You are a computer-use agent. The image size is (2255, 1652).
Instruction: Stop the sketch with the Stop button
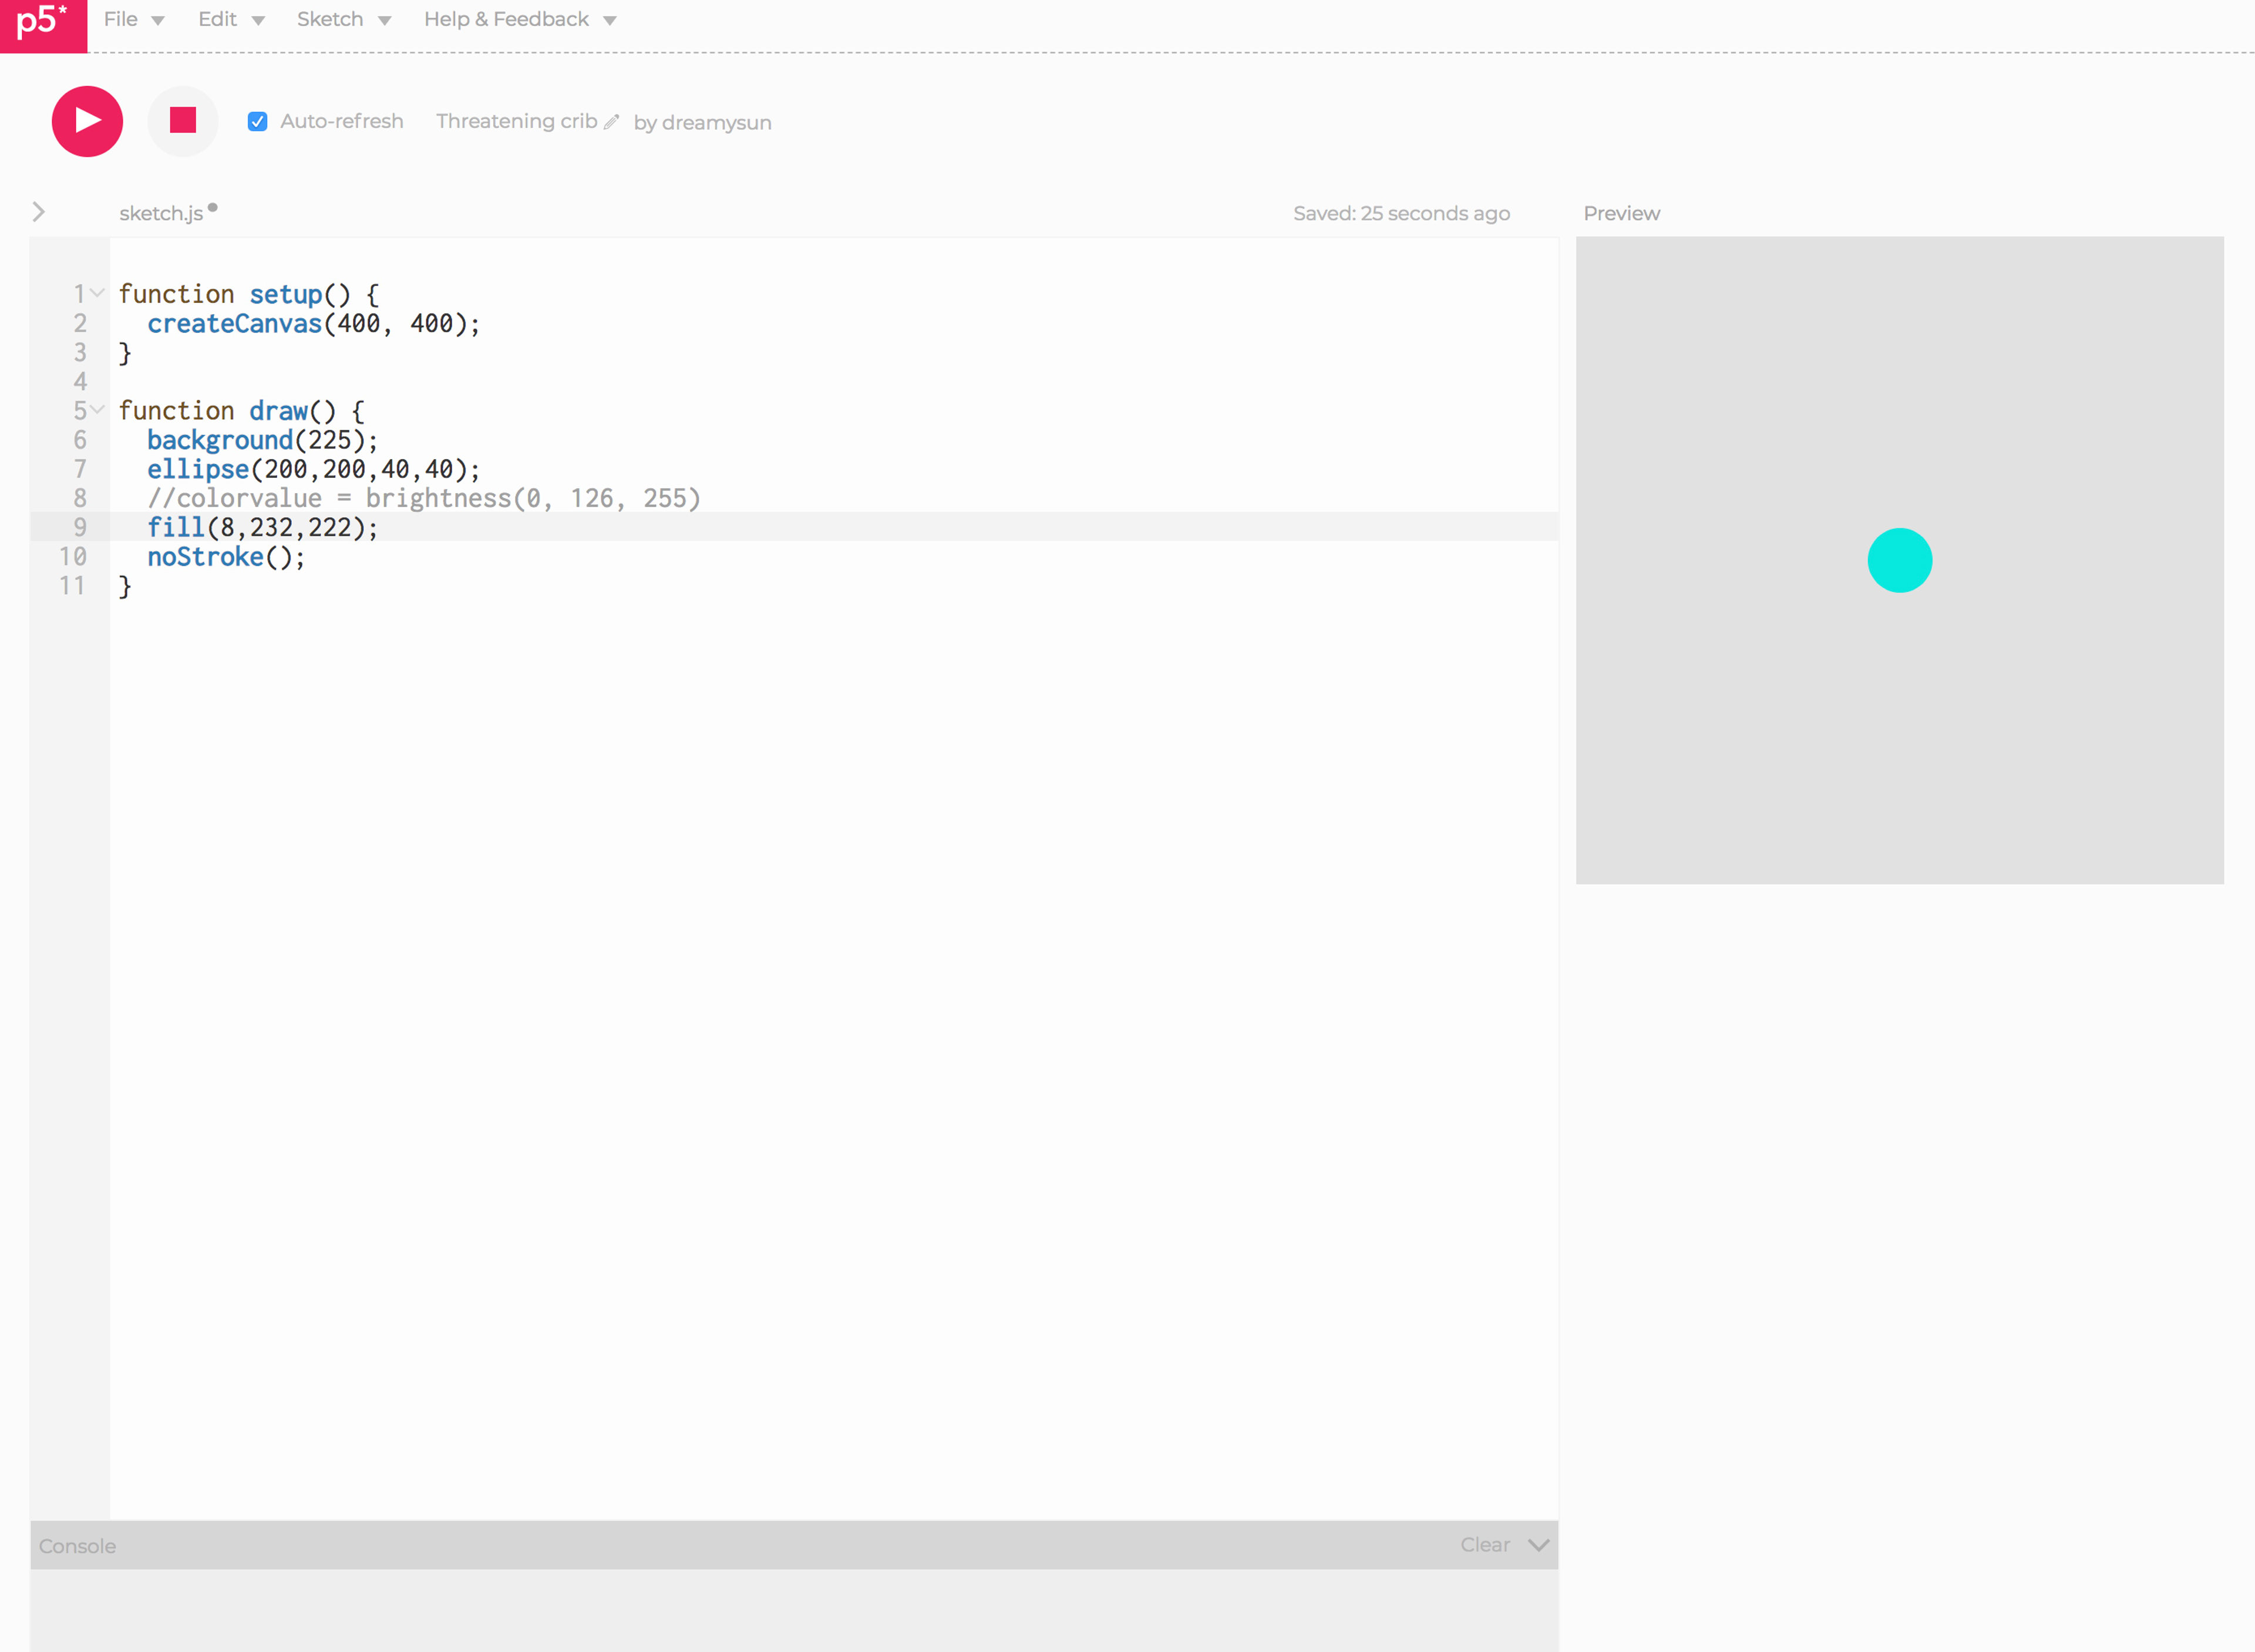pos(183,121)
